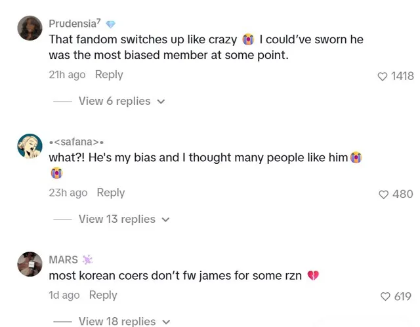This screenshot has height=327, width=420.
Task: Expand View 18 replies
Action: 125,321
